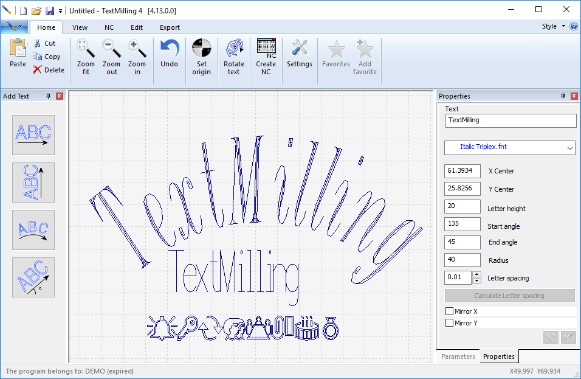This screenshot has height=379, width=581.
Task: Add vertical upward text
Action: coord(33,183)
